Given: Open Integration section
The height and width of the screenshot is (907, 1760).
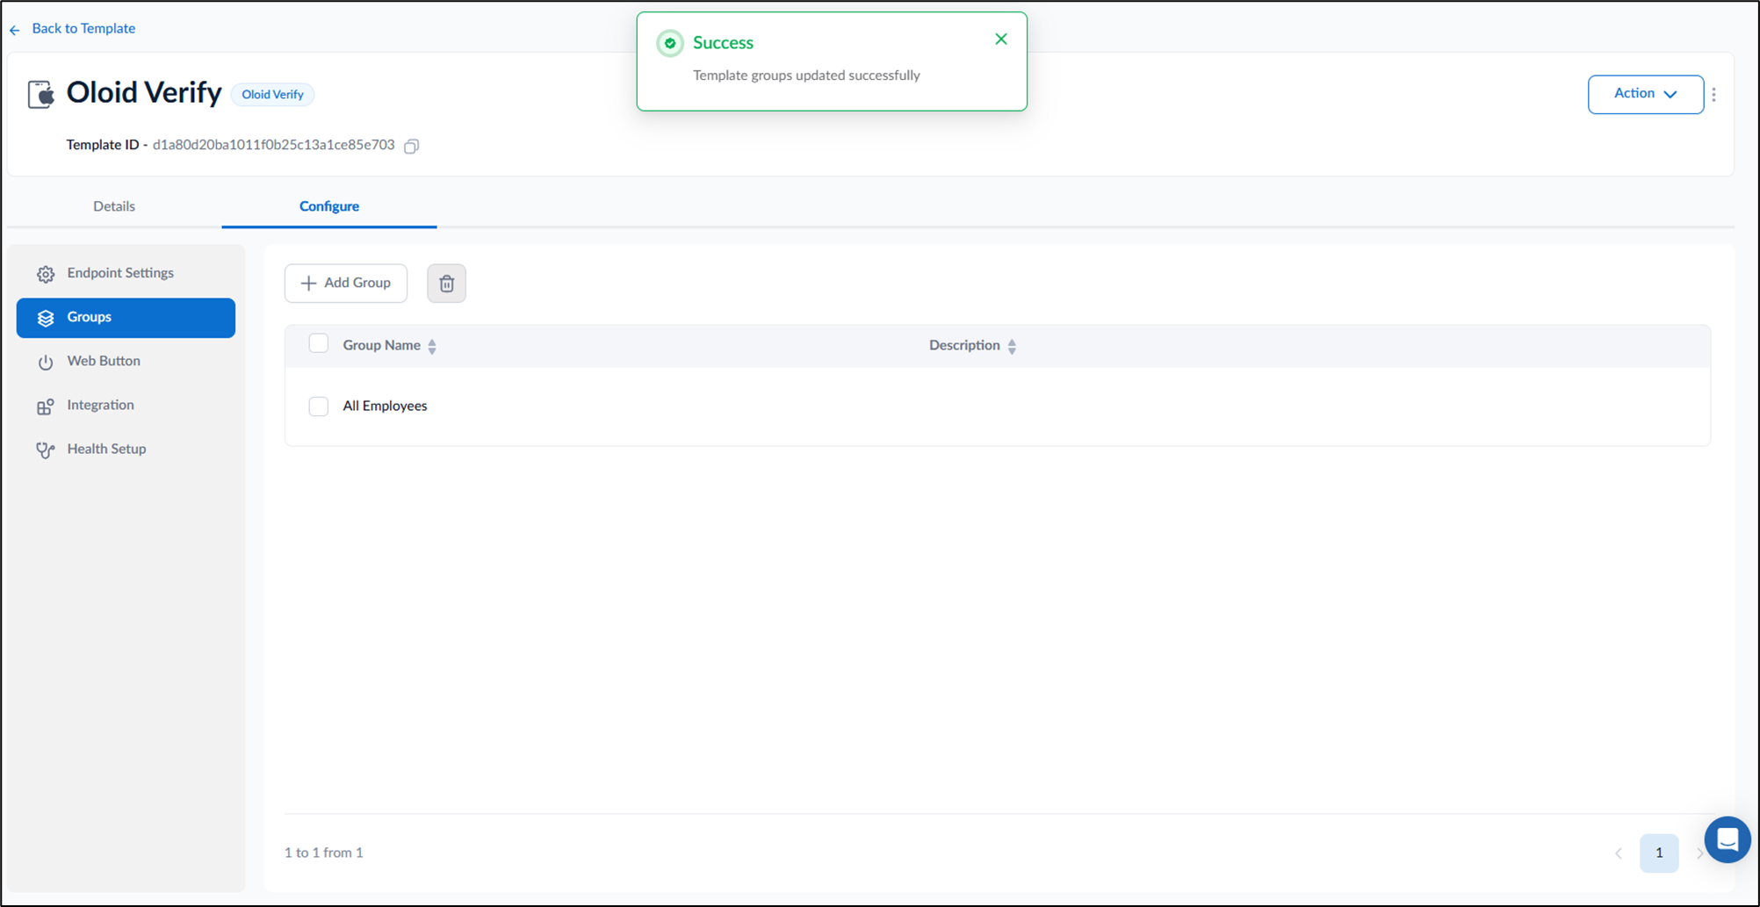Looking at the screenshot, I should point(126,406).
